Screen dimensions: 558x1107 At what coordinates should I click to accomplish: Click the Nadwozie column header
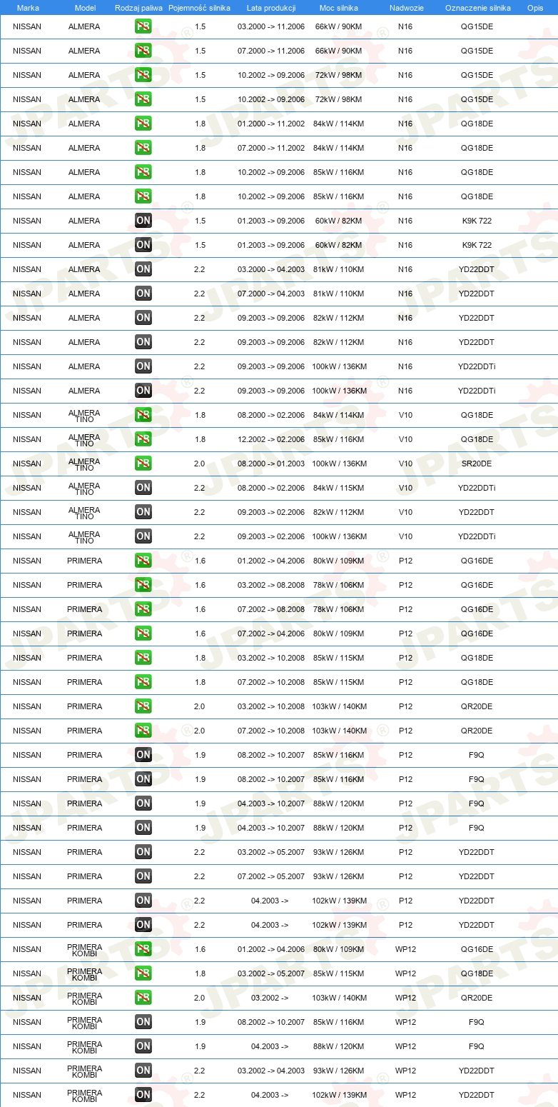click(406, 8)
